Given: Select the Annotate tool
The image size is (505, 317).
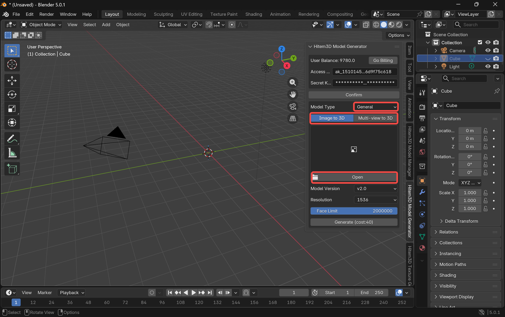Looking at the screenshot, I should click(x=12, y=138).
